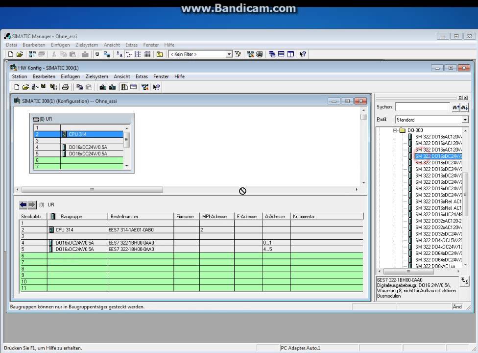Click the MPI-Adresse column header
Screen dimensions: 478x353
pos(217,216)
